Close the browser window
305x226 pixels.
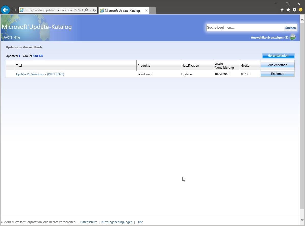click(x=299, y=4)
